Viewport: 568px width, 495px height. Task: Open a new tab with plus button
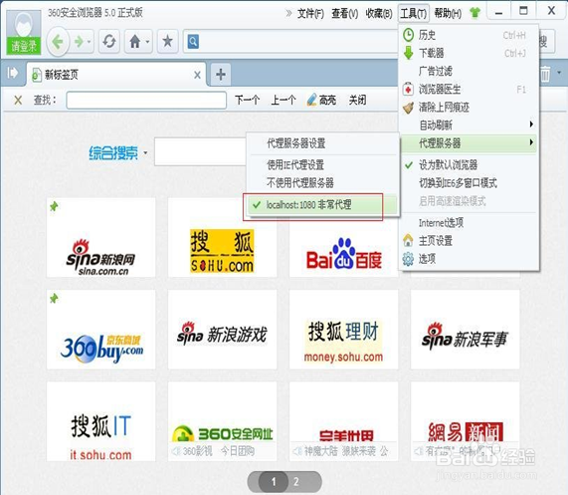(221, 75)
